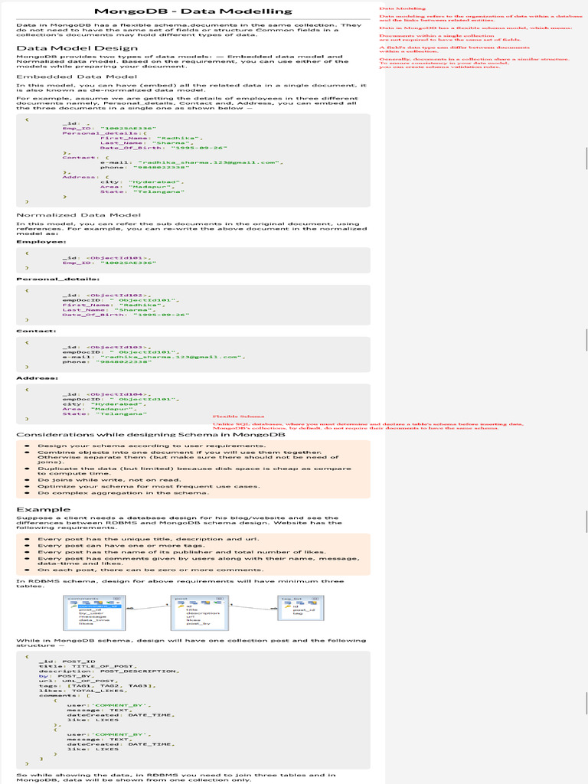Close the tag_list table box in diagram
The image size is (588, 784).
pyautogui.click(x=315, y=599)
